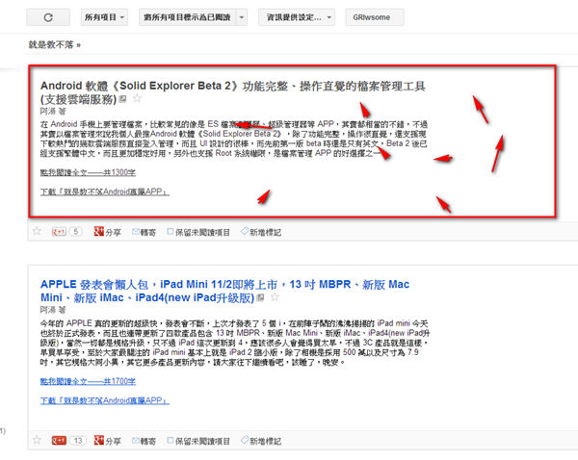Open the 就是教不落 feed title link
578x460 pixels.
click(x=55, y=45)
